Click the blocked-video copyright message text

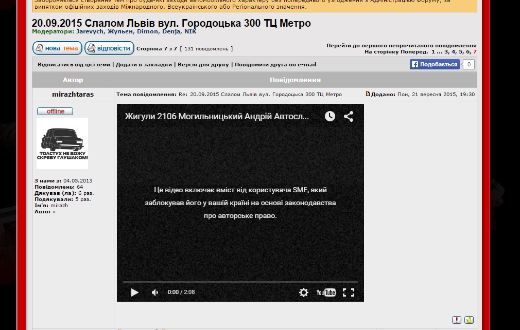pyautogui.click(x=240, y=203)
